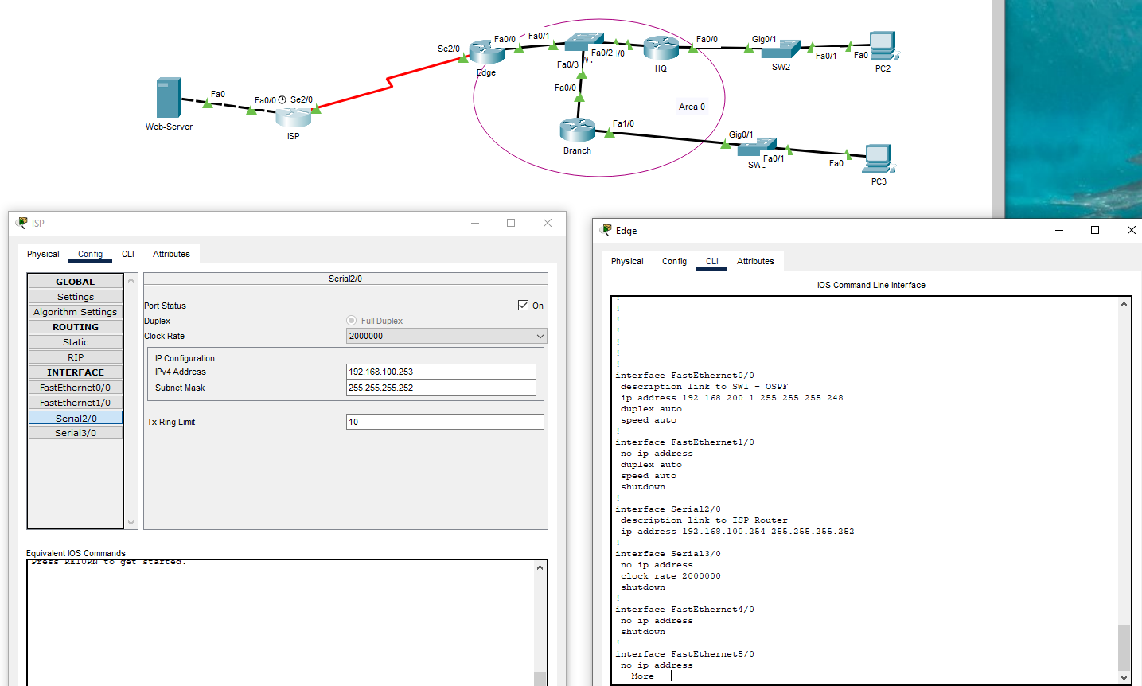The height and width of the screenshot is (686, 1142).
Task: Maximize the ISP window
Action: pyautogui.click(x=511, y=223)
